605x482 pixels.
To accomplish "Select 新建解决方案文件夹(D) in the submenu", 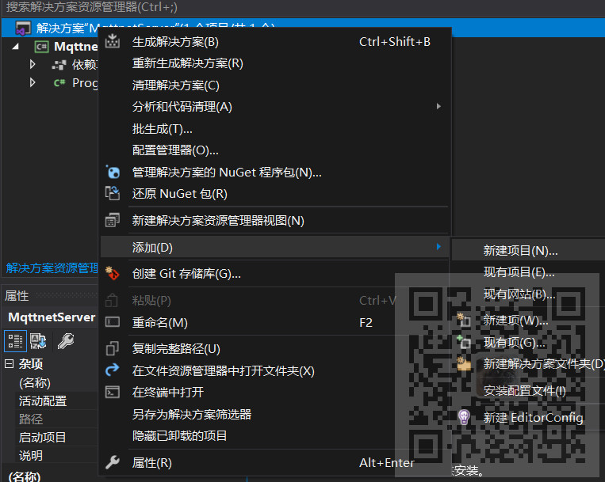I will [x=528, y=364].
